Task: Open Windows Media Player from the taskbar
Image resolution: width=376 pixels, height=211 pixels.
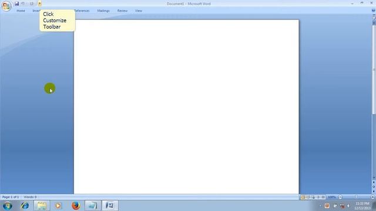Action: tap(58, 206)
